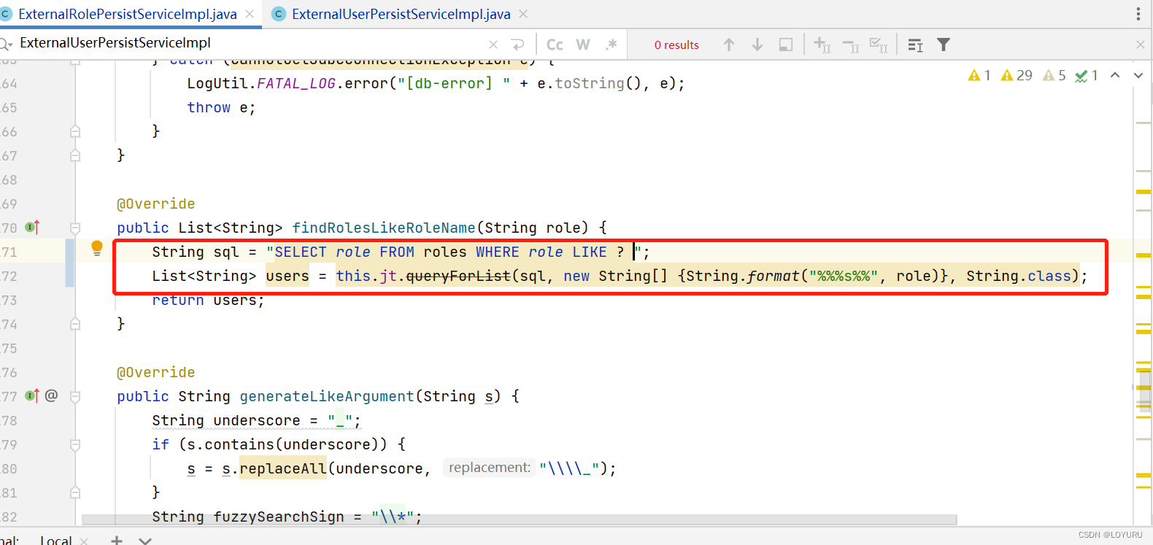Screen dimensions: 1153x545
Task: Click the 'throw e;' statement
Action: [222, 107]
